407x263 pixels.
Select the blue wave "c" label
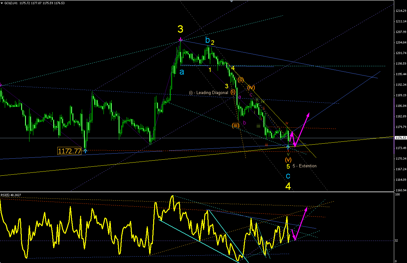coord(288,176)
